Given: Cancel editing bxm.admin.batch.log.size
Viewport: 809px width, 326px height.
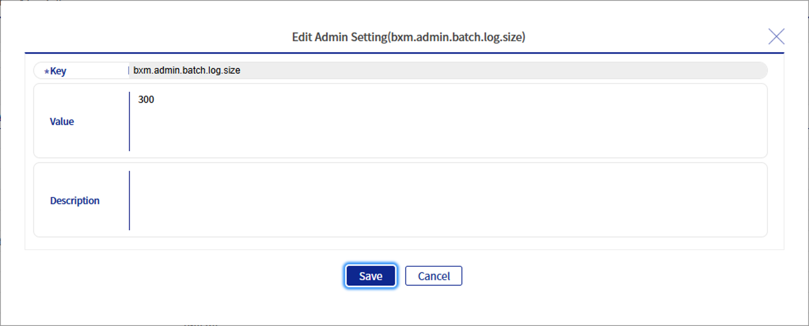Looking at the screenshot, I should pyautogui.click(x=433, y=276).
